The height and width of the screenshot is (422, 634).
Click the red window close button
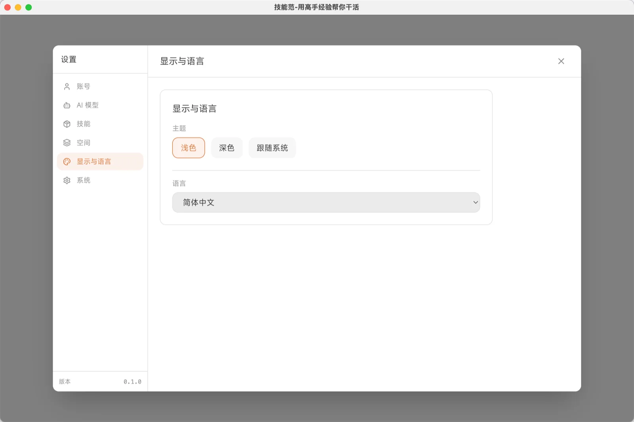[8, 7]
